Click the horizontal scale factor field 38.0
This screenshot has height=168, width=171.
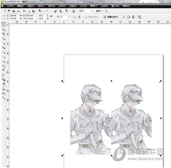tap(42, 15)
